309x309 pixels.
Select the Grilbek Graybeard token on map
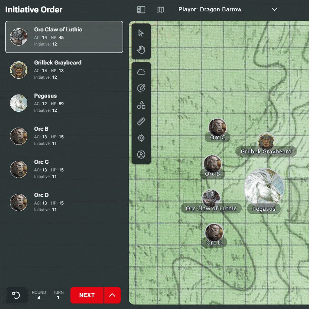pos(266,141)
